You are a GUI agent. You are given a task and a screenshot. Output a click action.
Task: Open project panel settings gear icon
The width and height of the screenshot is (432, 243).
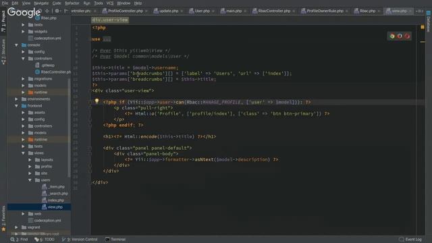coord(57,11)
